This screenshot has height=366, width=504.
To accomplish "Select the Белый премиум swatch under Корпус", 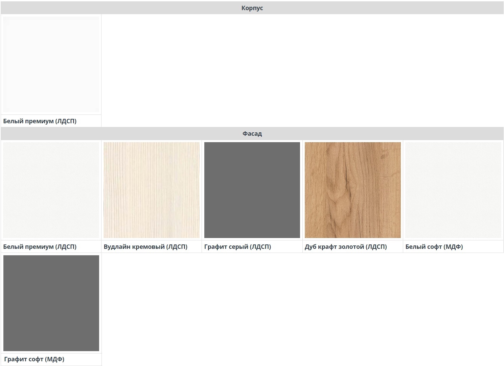I will point(51,64).
